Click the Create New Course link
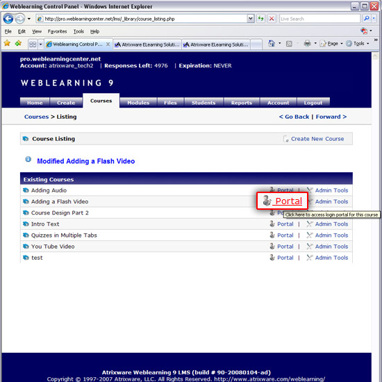 (317, 139)
